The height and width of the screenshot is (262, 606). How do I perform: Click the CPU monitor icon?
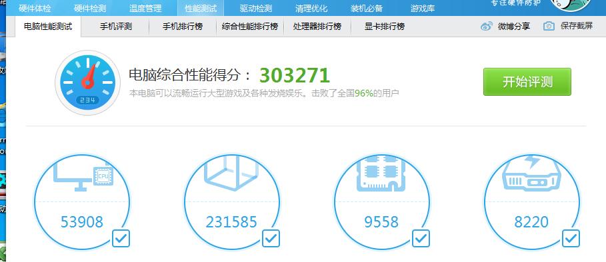click(x=83, y=176)
